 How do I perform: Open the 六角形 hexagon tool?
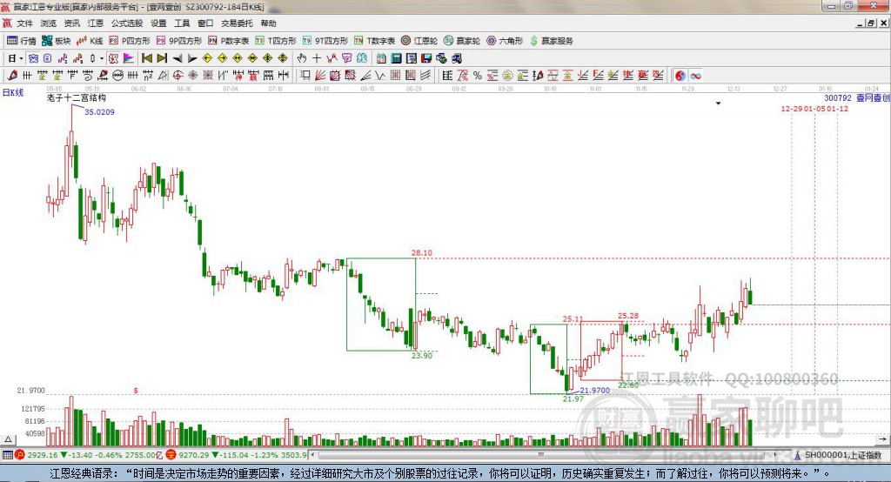coord(505,41)
